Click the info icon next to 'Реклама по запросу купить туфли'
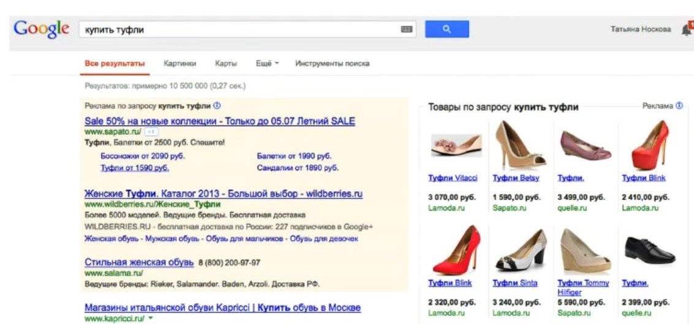This screenshot has height=324, width=694. tap(217, 106)
